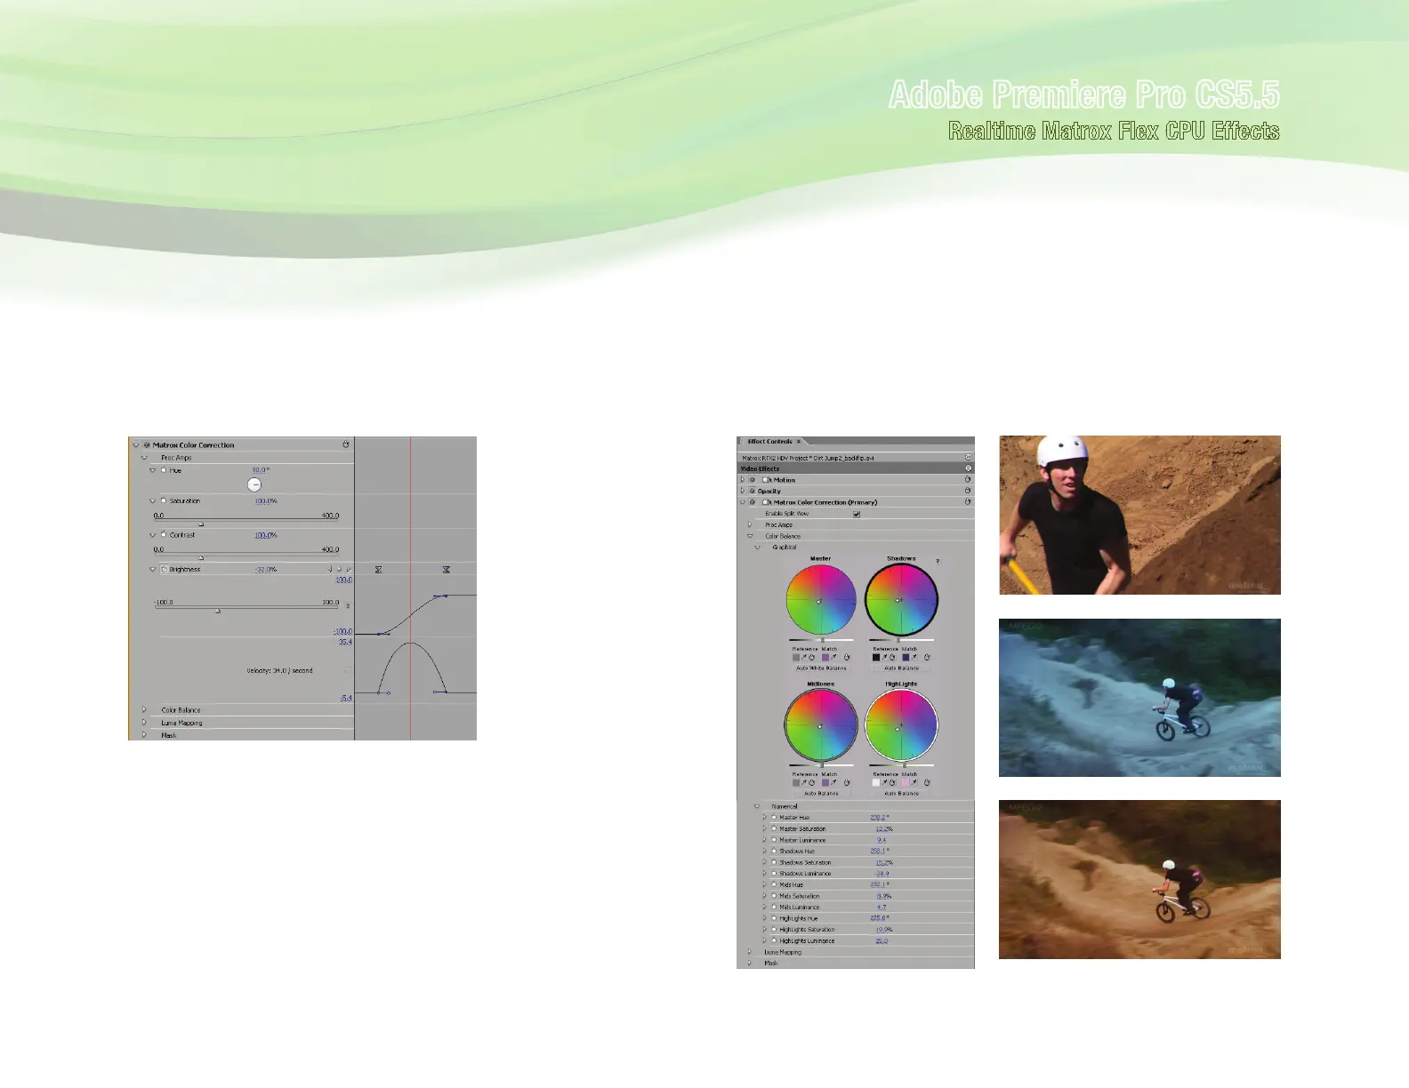Collapse the Brightness property graph
Viewport: 1409px width, 1088px height.
[153, 569]
